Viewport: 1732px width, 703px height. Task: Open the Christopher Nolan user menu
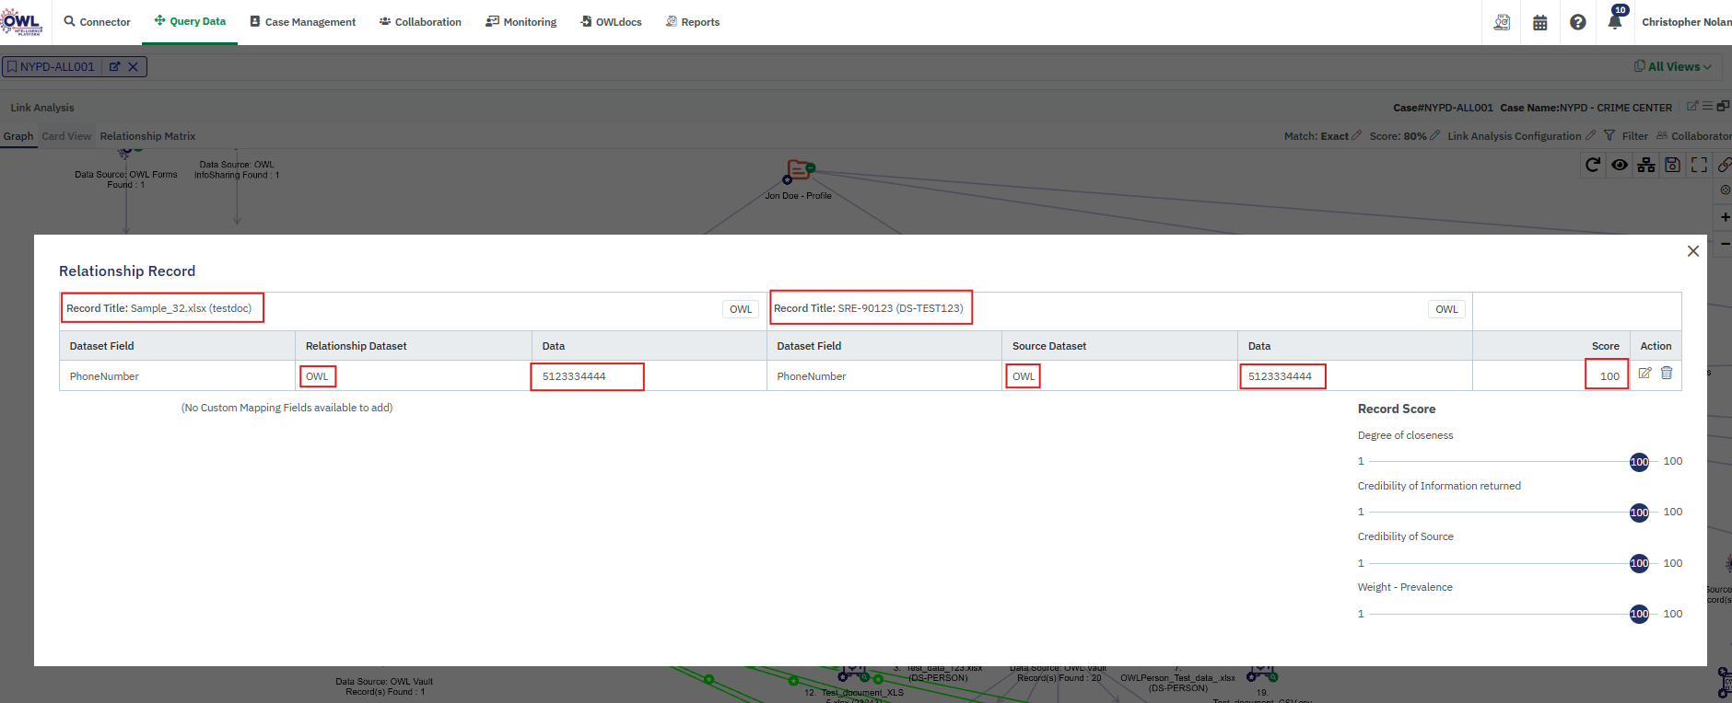click(x=1686, y=22)
